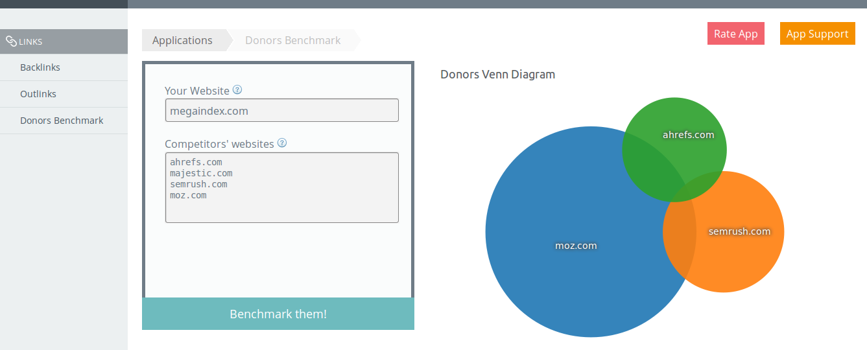Click ahrefs.com line in competitors list
867x350 pixels.
(196, 162)
